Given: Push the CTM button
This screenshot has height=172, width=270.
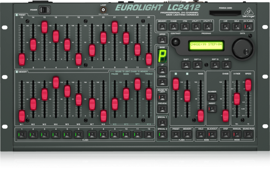Looking at the screenshot, I should (x=185, y=27).
